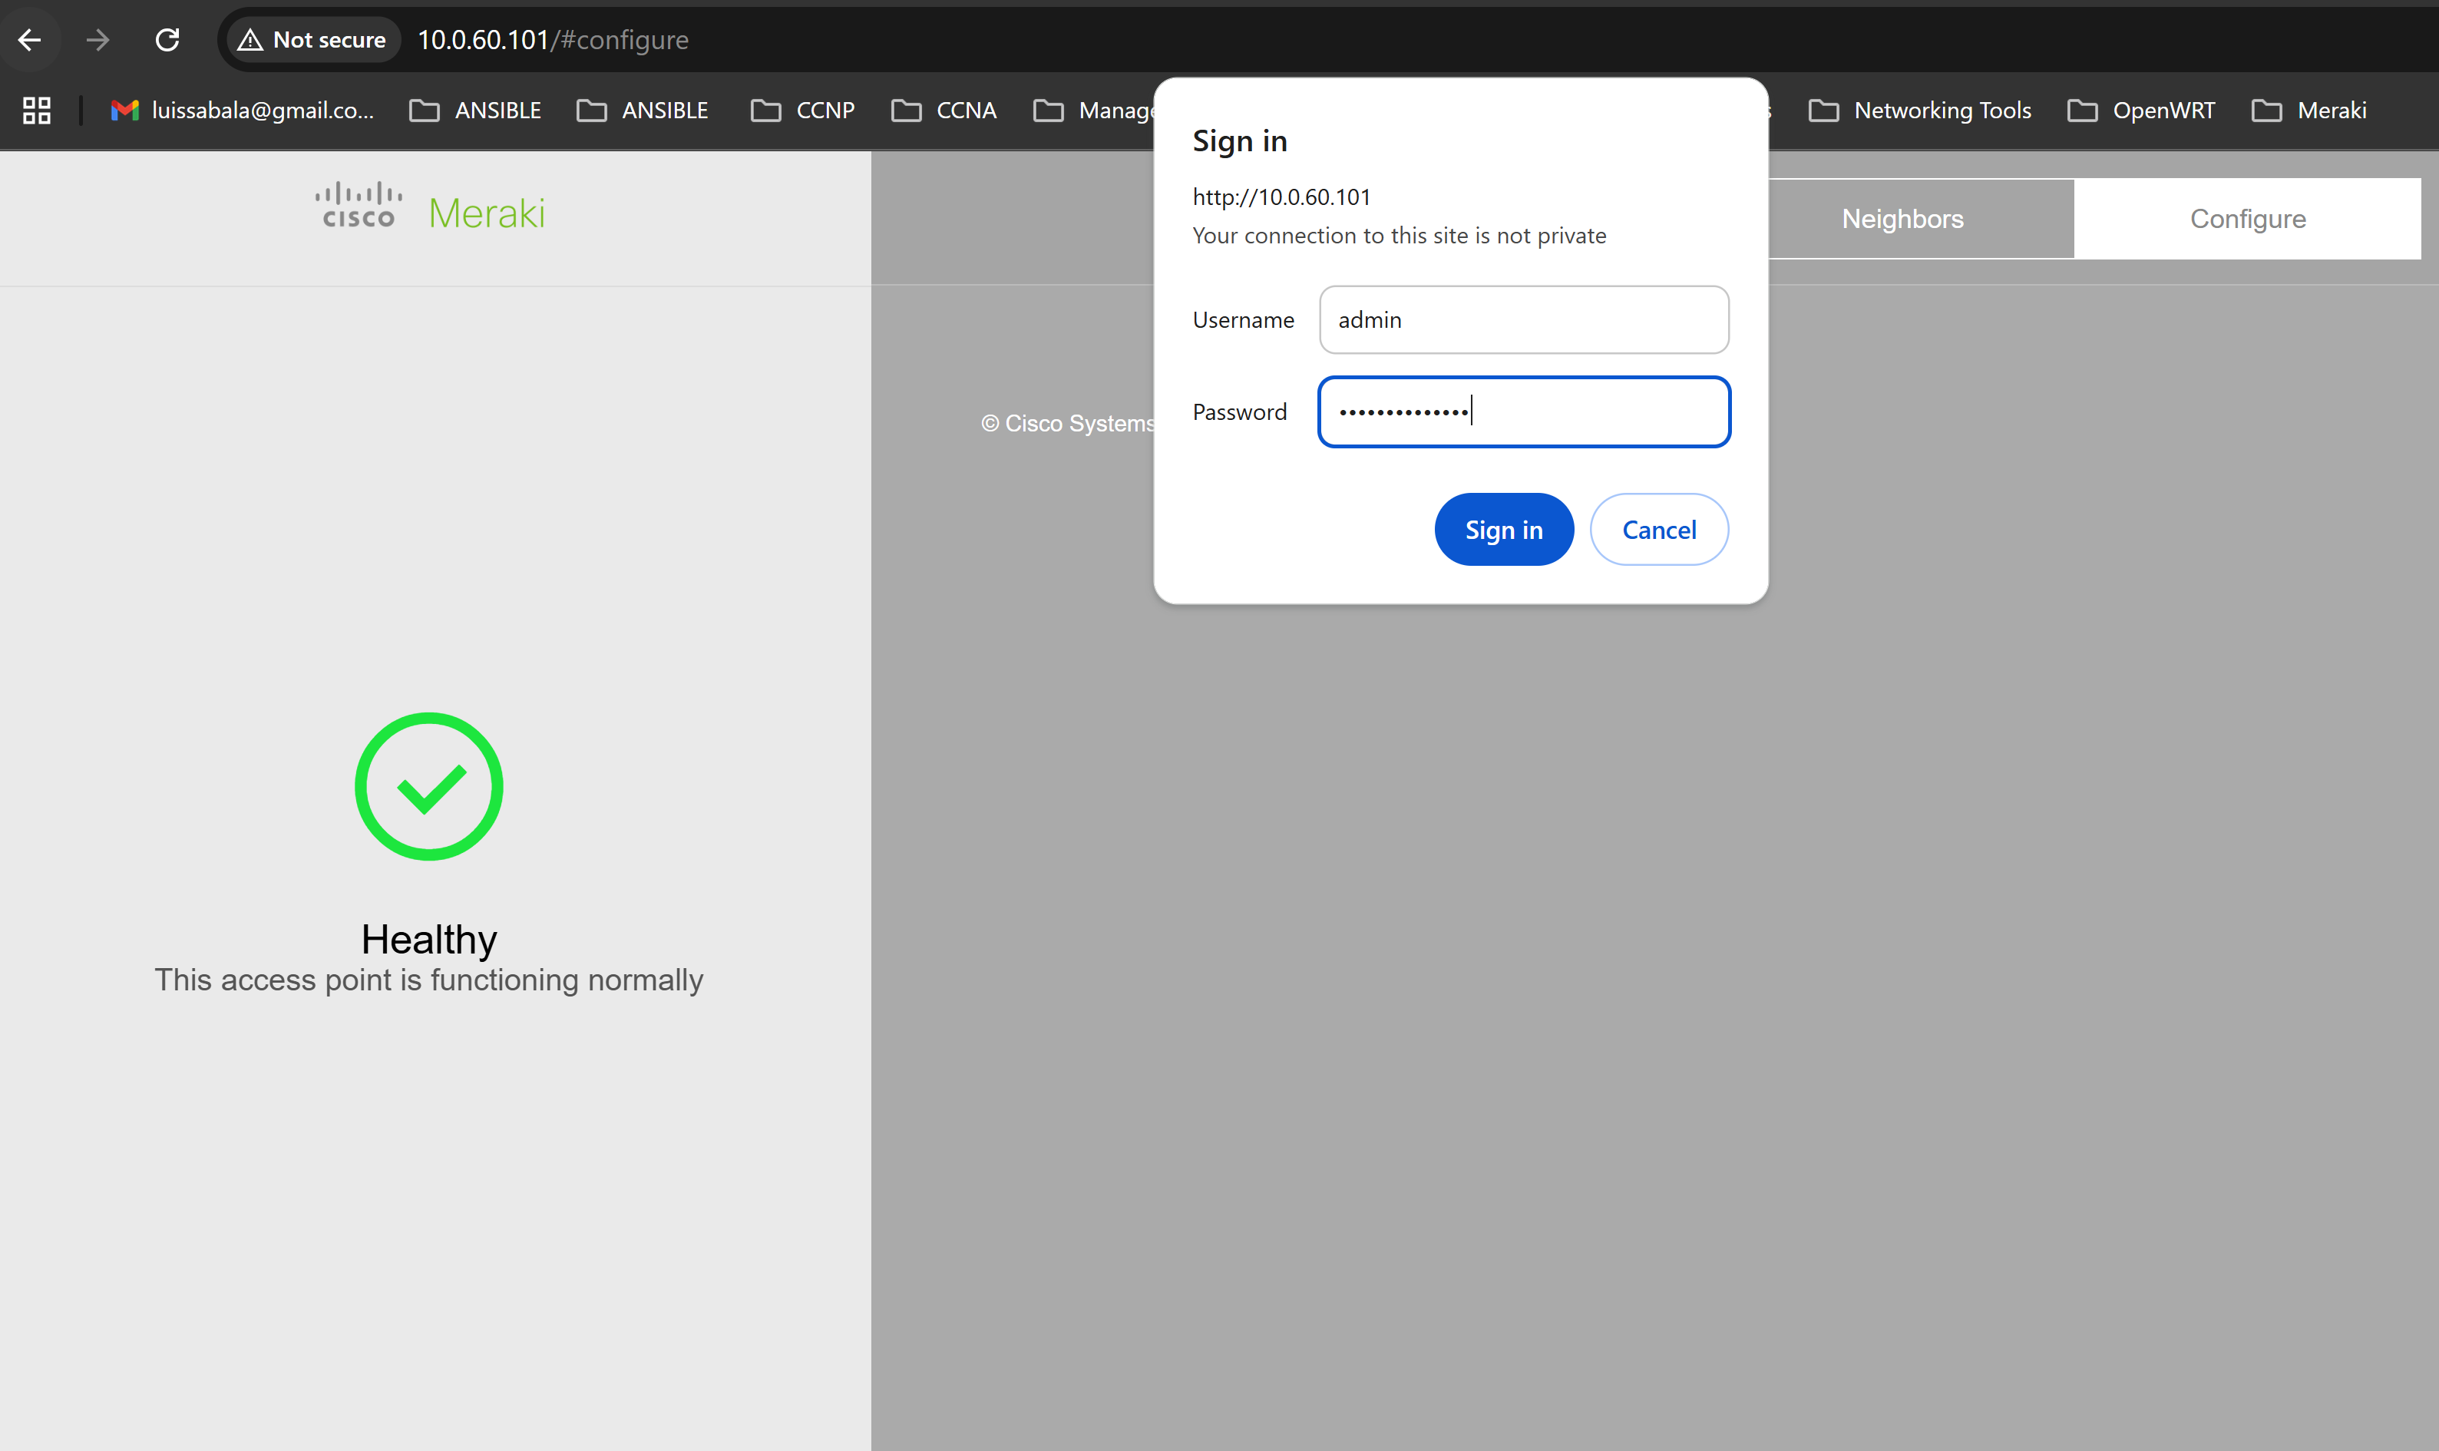
Task: Open the Not secure site info
Action: [312, 40]
